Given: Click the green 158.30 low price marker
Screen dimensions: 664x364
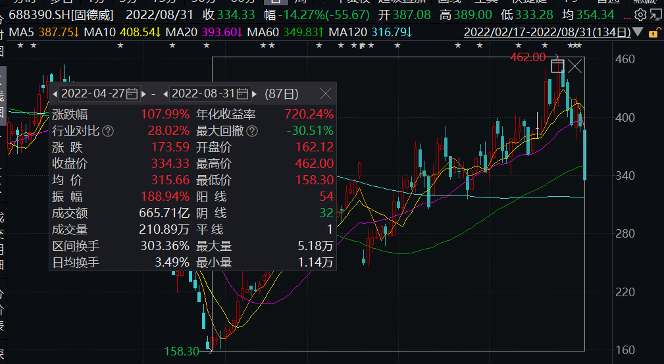Looking at the screenshot, I should click(x=182, y=351).
